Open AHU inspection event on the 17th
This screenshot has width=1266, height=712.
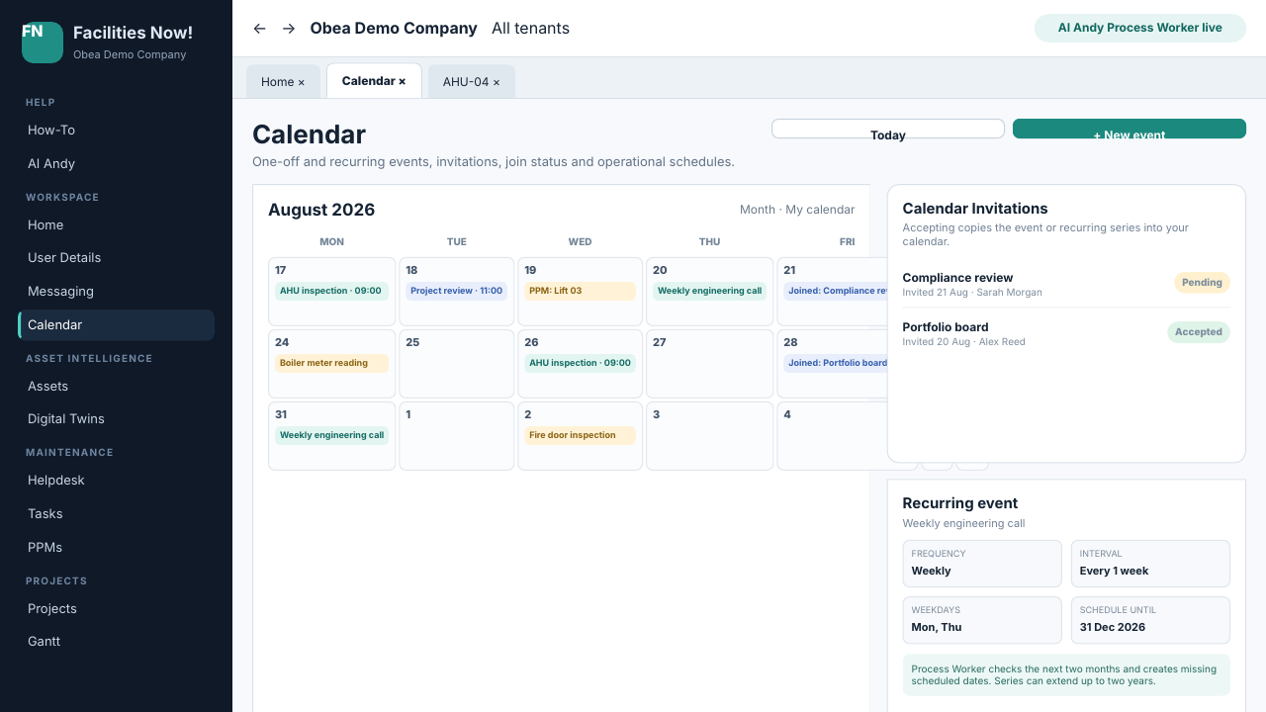[331, 291]
